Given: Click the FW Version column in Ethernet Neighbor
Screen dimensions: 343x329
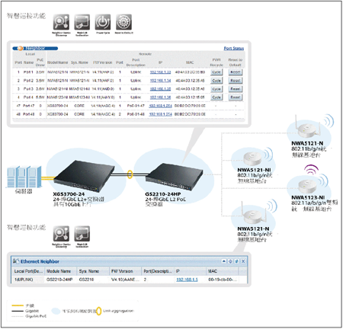Looking at the screenshot, I should 125,271.
